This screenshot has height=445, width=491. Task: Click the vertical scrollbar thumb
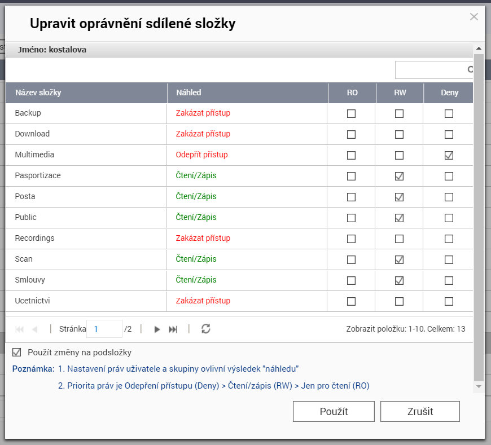(x=479, y=214)
